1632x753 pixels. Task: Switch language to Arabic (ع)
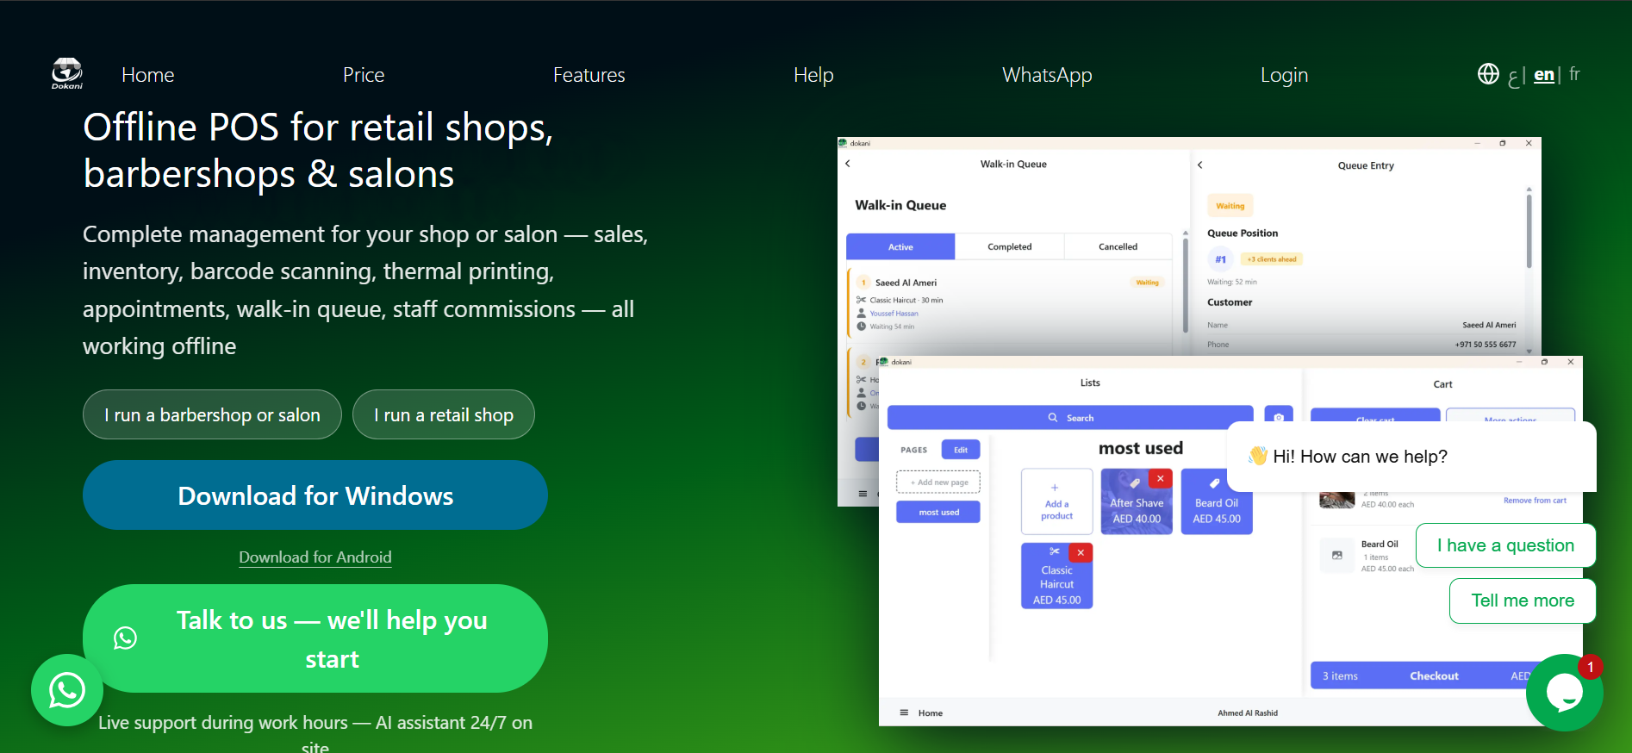[1514, 77]
